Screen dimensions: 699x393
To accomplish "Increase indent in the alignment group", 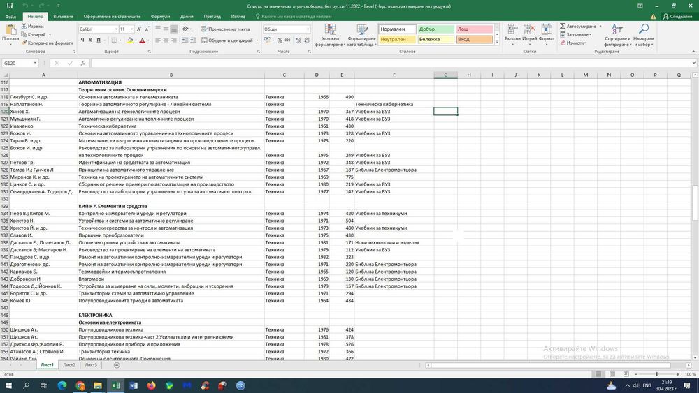I will [x=193, y=40].
